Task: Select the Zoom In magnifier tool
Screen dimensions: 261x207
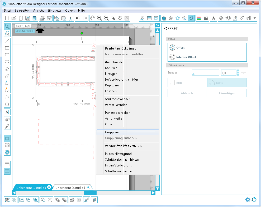Action: point(99,18)
